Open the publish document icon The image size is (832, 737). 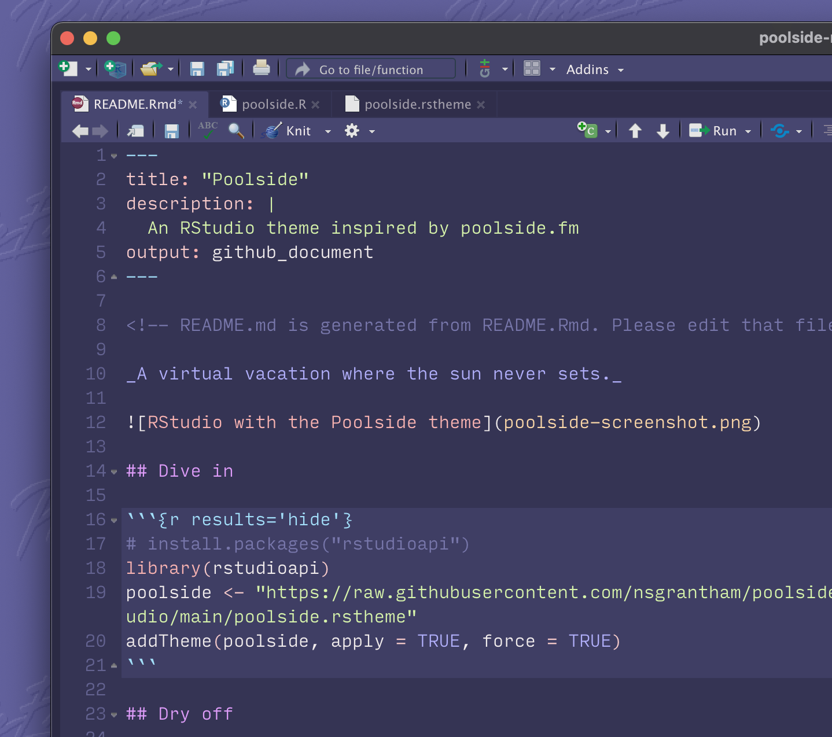tap(780, 131)
